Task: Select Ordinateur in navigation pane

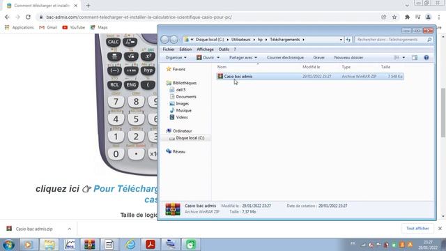Action: pos(179,131)
